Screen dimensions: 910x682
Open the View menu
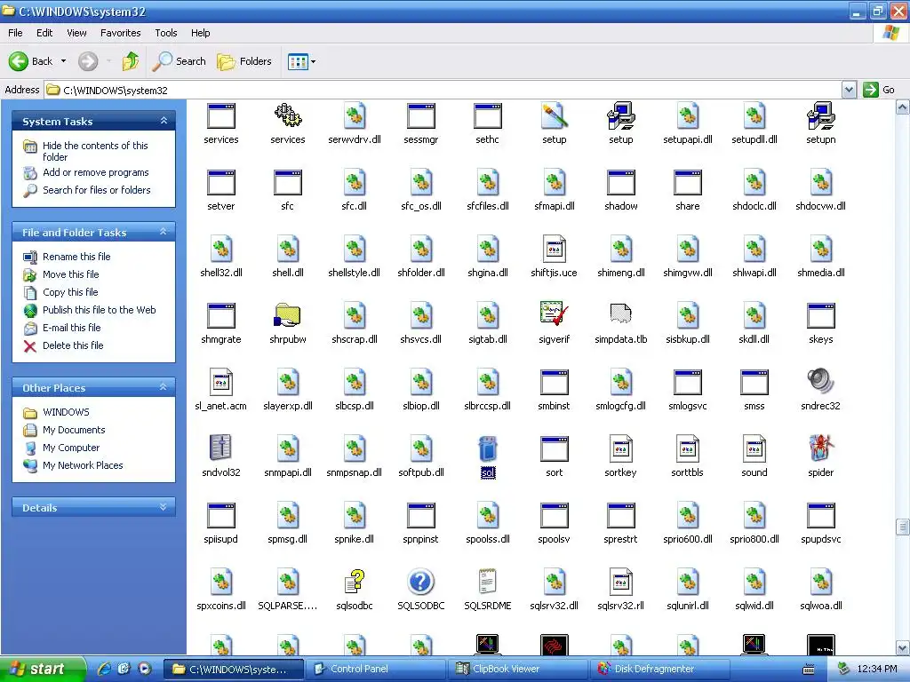pos(76,33)
